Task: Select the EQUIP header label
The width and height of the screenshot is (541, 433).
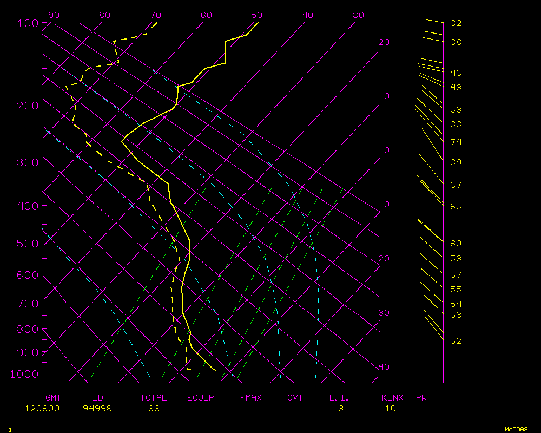Action: point(201,398)
